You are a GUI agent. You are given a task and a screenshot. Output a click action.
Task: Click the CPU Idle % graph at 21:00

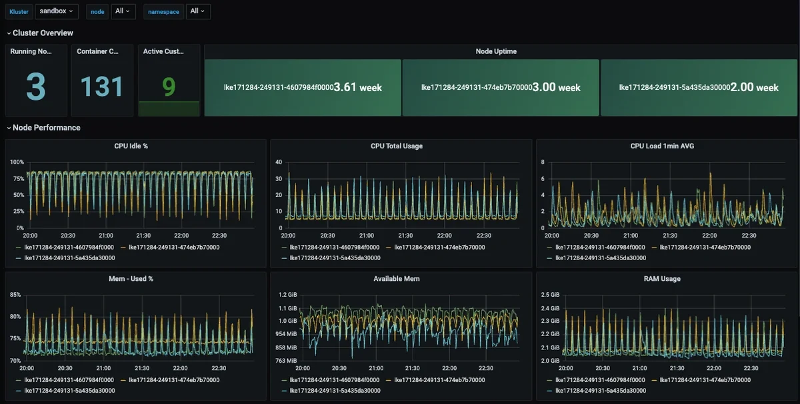click(105, 194)
